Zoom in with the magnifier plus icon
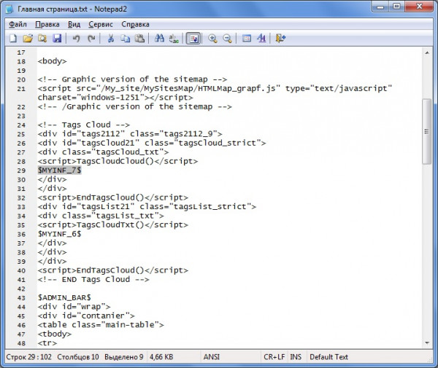Image resolution: width=438 pixels, height=368 pixels. click(x=212, y=38)
